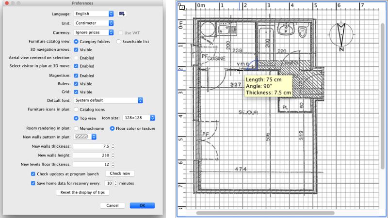Click the stepper arrows for new walls height
This screenshot has width=388, height=218.
[x=113, y=155]
